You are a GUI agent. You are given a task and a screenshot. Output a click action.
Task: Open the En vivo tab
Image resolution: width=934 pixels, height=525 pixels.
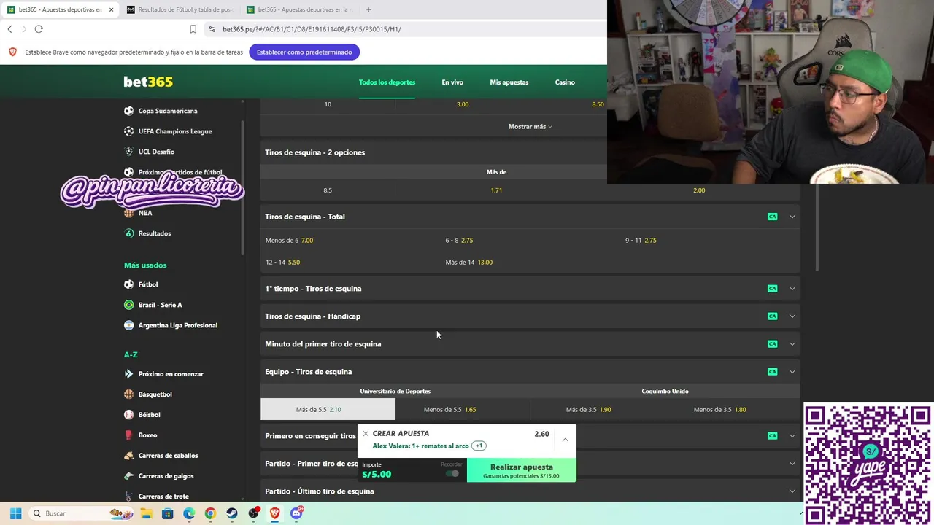click(452, 82)
